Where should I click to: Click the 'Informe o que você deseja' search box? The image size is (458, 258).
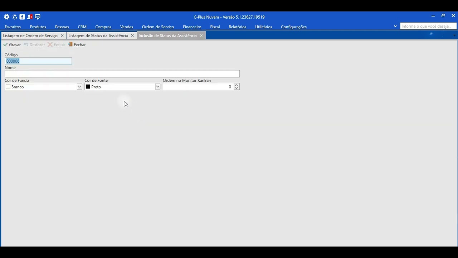[x=428, y=26]
